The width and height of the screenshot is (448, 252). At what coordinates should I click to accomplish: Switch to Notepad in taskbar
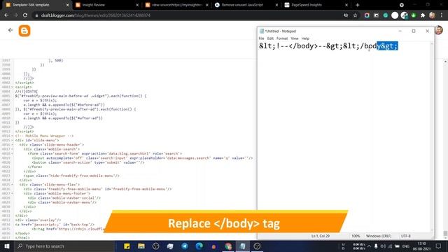pos(243,246)
